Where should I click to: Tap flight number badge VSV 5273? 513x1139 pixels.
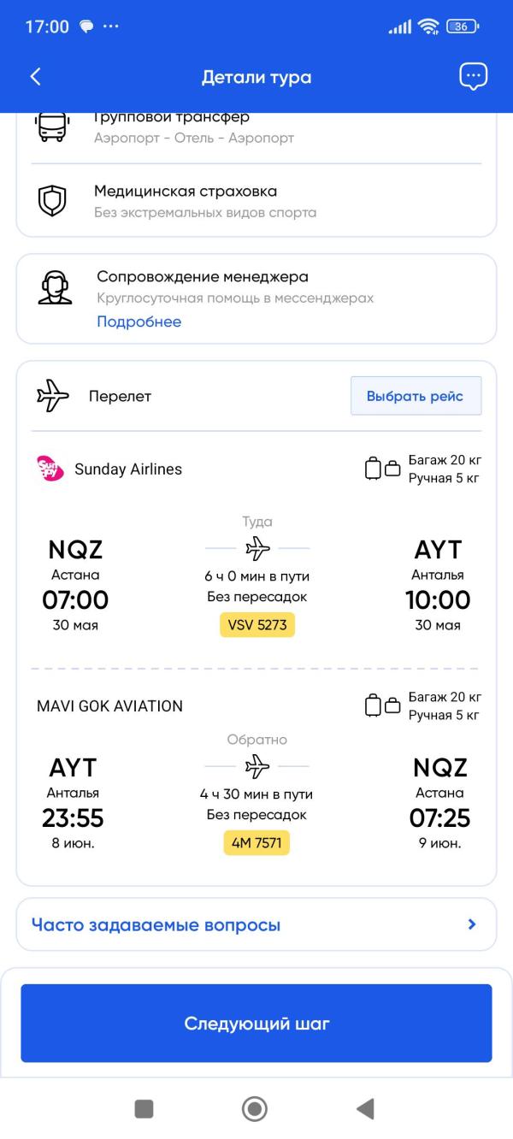[x=257, y=624]
